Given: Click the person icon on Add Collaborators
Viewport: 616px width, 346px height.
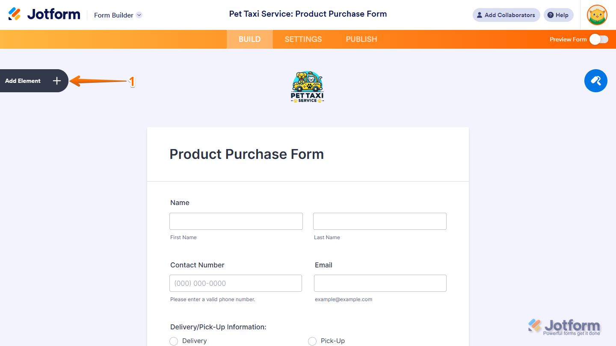Looking at the screenshot, I should click(x=479, y=15).
